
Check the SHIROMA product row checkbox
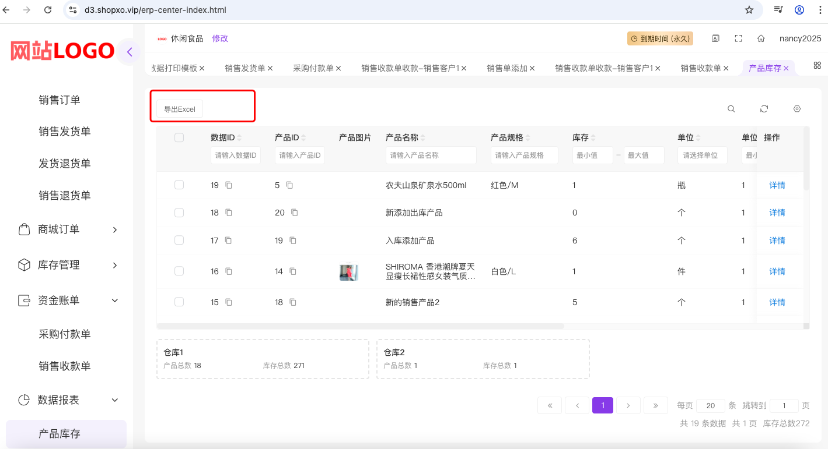click(x=179, y=271)
